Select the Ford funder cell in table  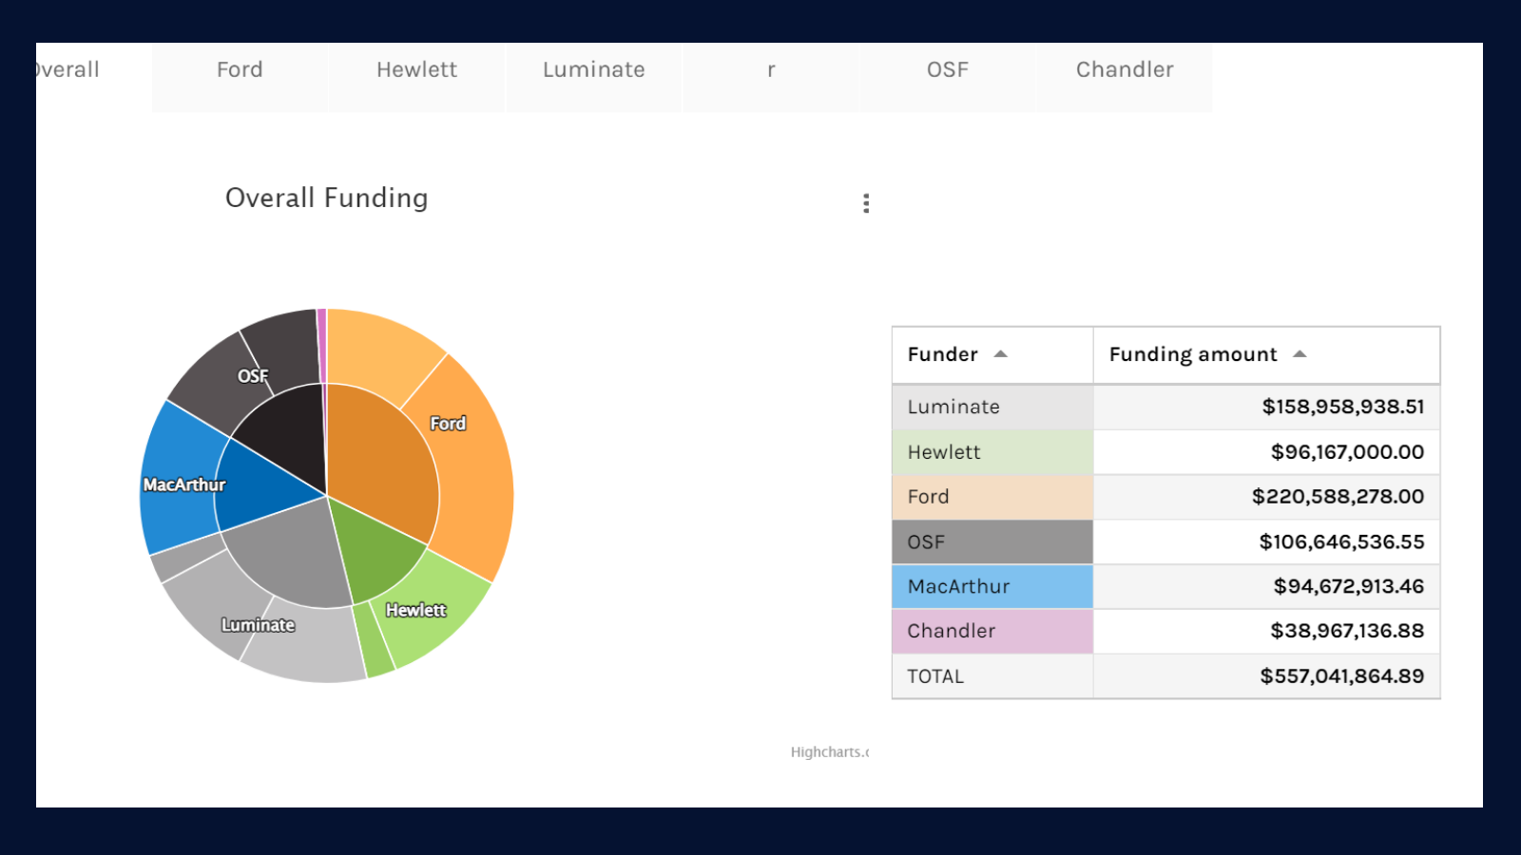coord(992,497)
